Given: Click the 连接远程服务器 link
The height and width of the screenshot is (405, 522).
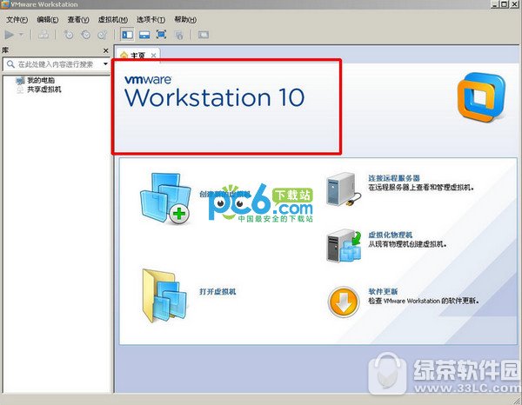Looking at the screenshot, I should tap(393, 177).
